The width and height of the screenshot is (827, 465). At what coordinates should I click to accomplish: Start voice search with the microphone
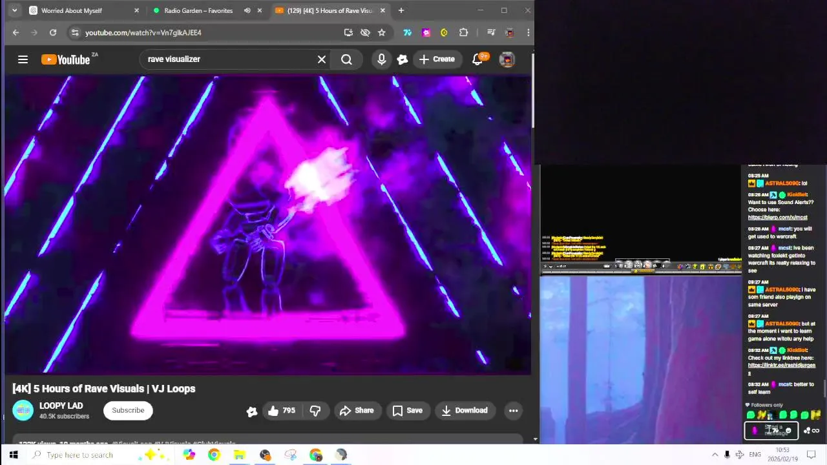(x=381, y=59)
